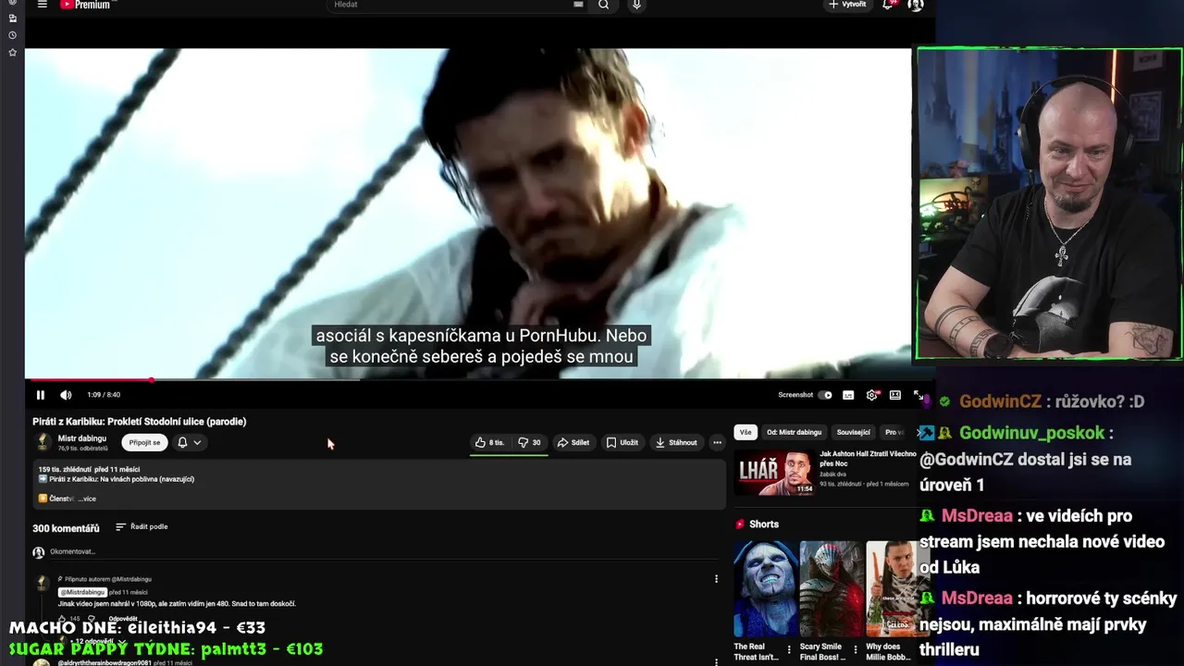The height and width of the screenshot is (666, 1184).
Task: Click the Hledat search input
Action: tap(450, 5)
